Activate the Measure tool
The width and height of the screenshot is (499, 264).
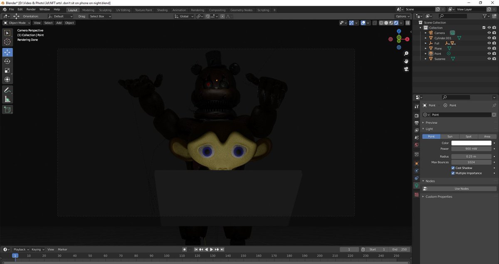coord(7,99)
